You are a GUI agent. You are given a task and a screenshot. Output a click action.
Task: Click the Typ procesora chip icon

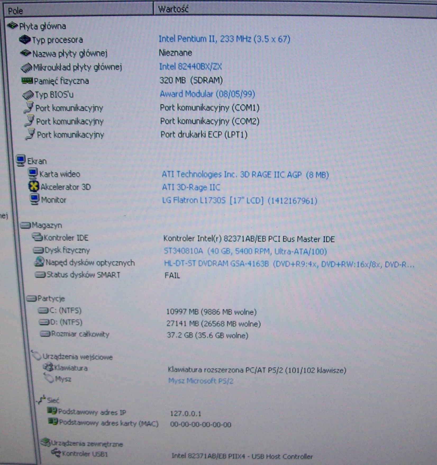point(25,40)
